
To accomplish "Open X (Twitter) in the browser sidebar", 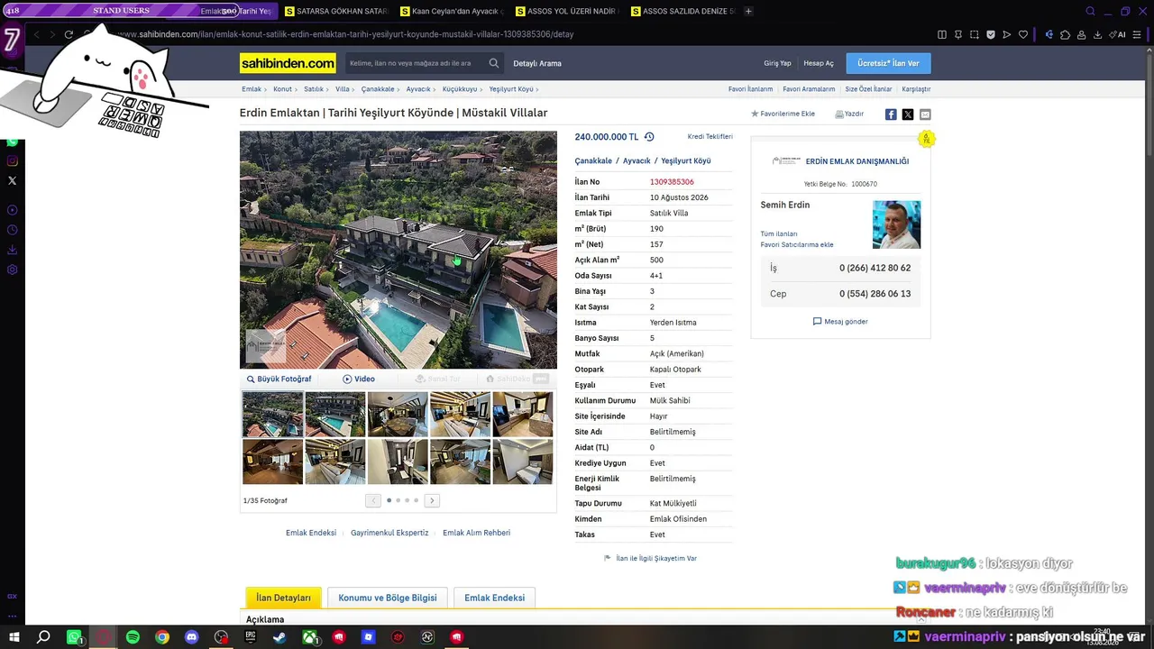I will (13, 180).
